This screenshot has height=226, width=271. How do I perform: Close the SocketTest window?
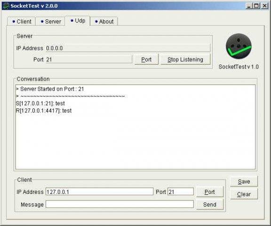[264, 6]
